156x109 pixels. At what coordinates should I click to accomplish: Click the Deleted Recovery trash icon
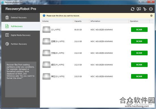point(7,18)
